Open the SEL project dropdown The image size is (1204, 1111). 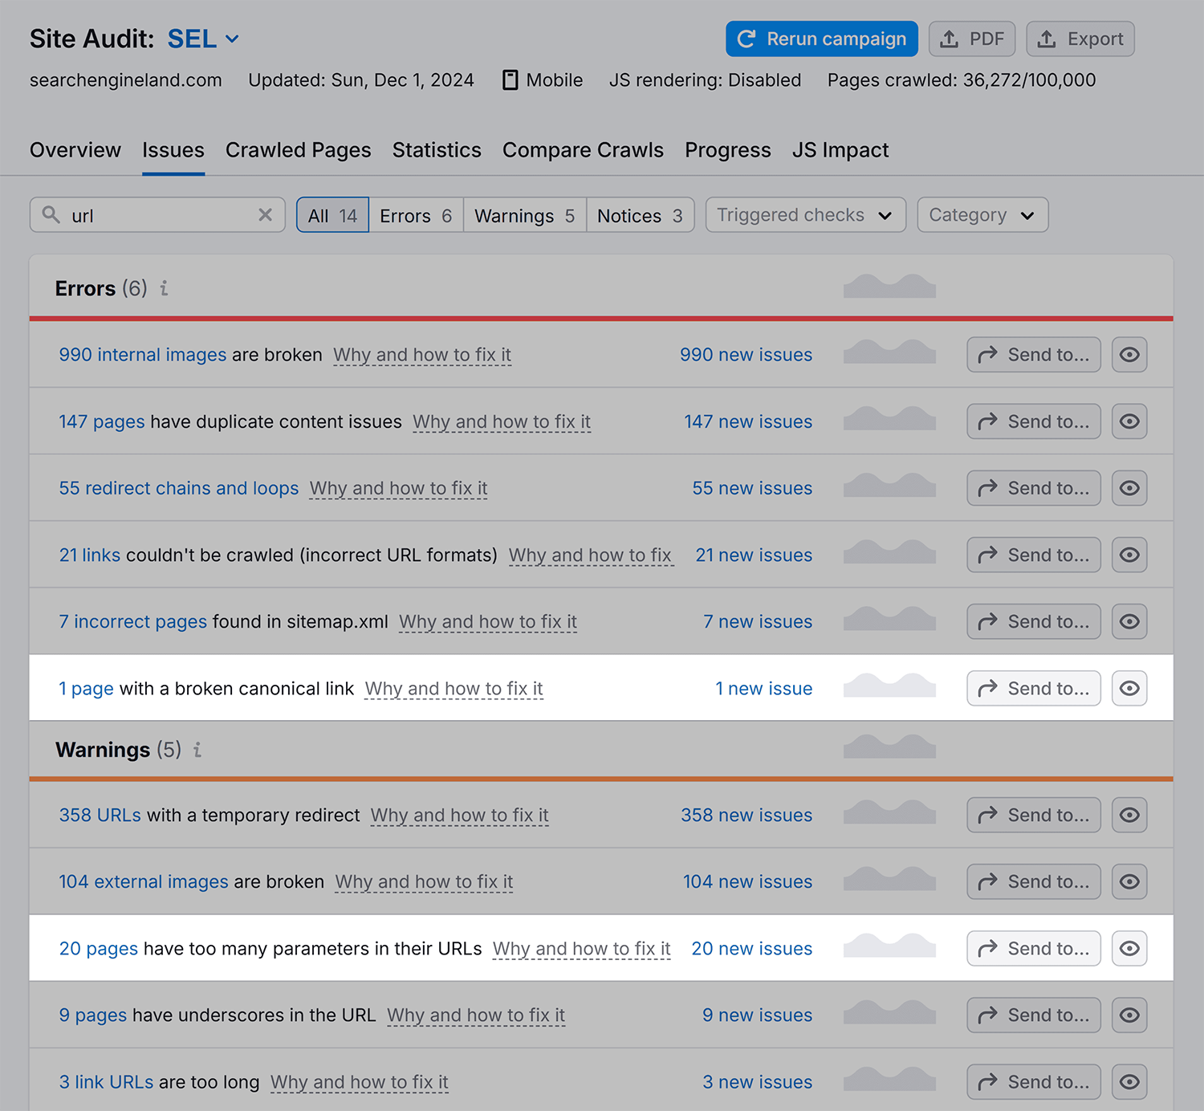point(203,39)
